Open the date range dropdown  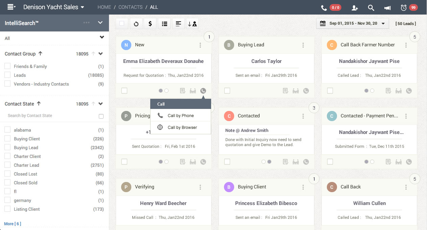point(353,24)
